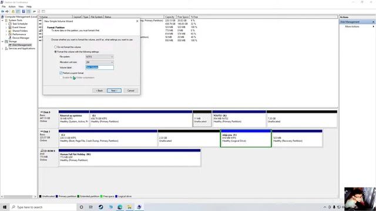Select the Disk 1 label box
The width and height of the screenshot is (376, 211).
(48, 138)
